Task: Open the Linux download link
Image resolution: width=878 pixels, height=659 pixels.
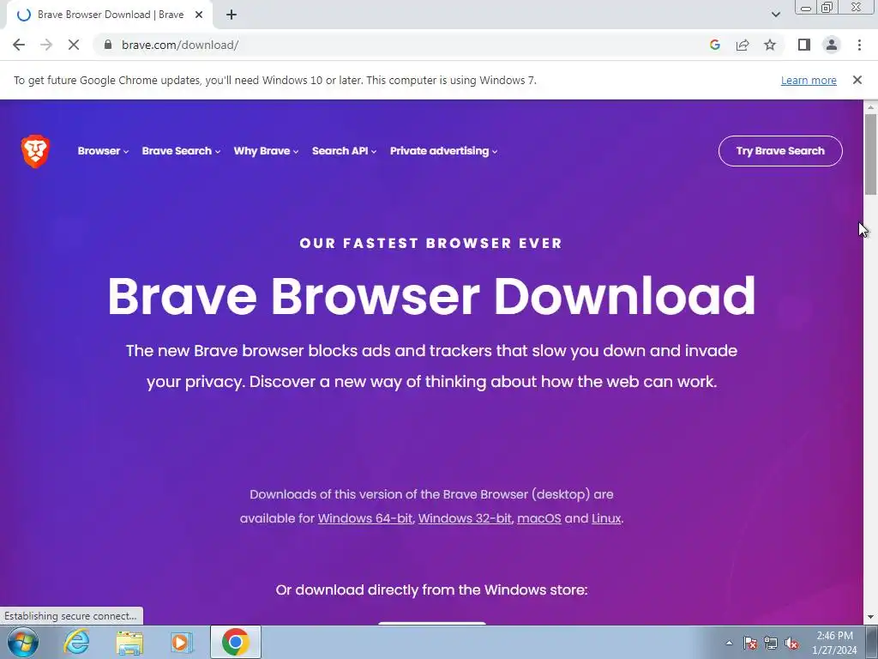Action: pyautogui.click(x=606, y=518)
